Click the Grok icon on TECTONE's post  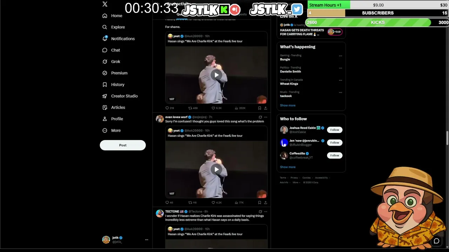tap(260, 212)
